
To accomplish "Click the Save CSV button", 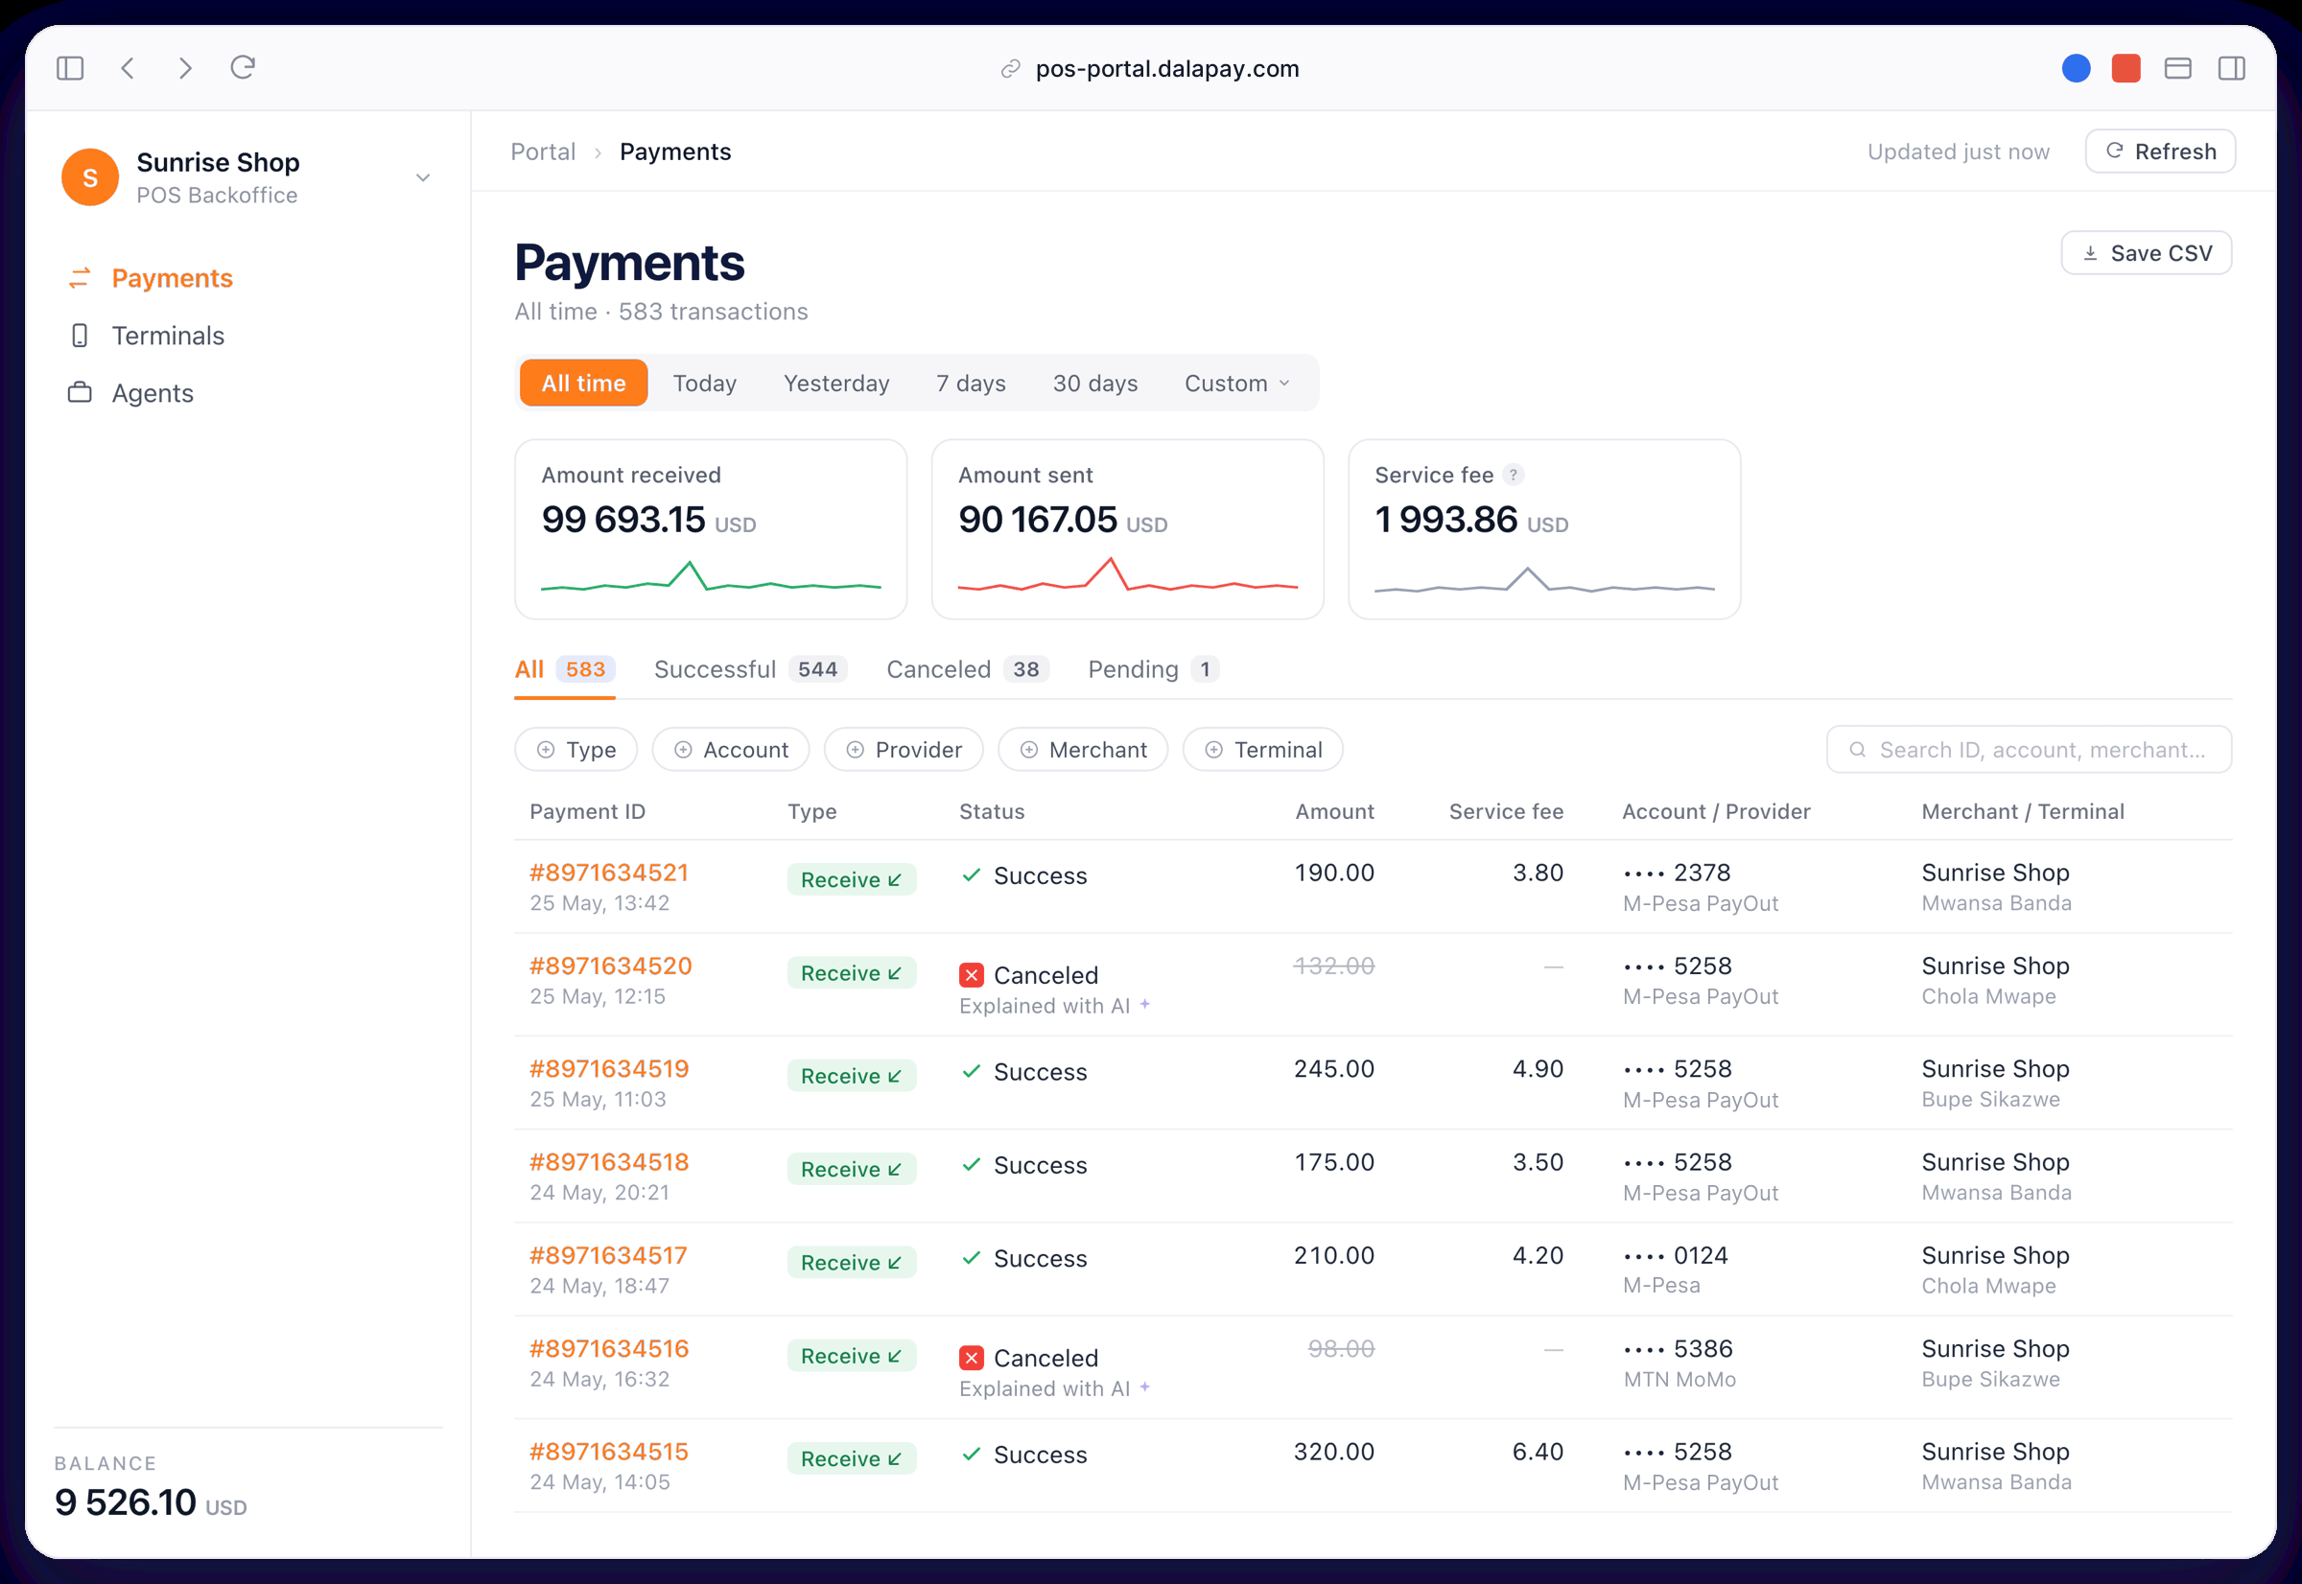I will [x=2147, y=253].
